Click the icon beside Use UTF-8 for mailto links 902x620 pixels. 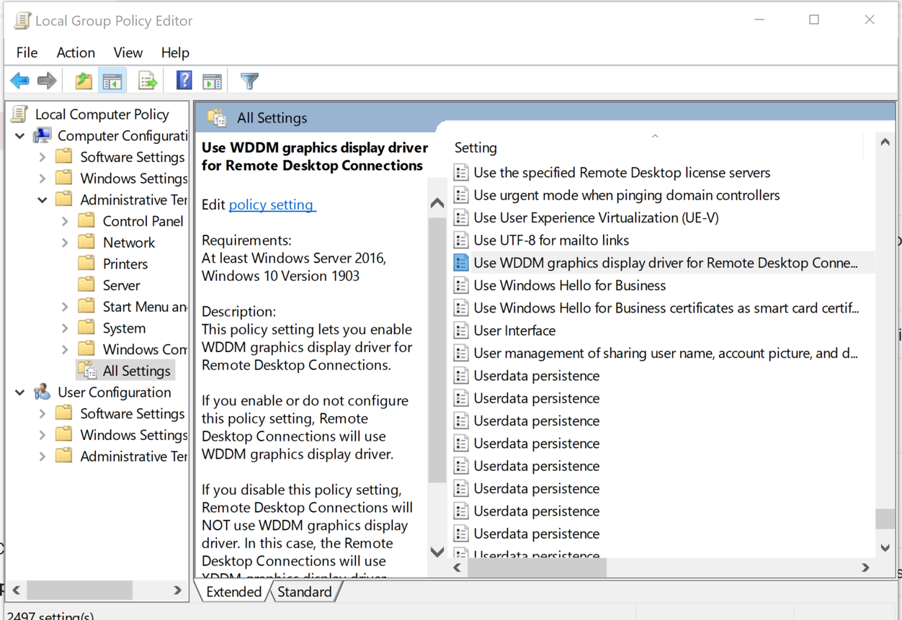pos(461,240)
